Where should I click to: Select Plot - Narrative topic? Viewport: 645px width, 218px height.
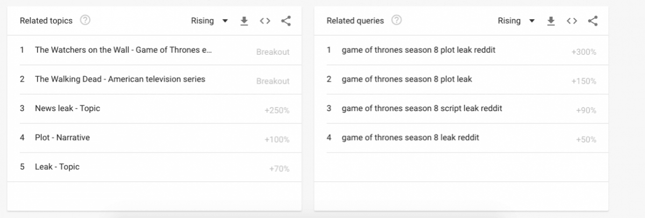62,138
